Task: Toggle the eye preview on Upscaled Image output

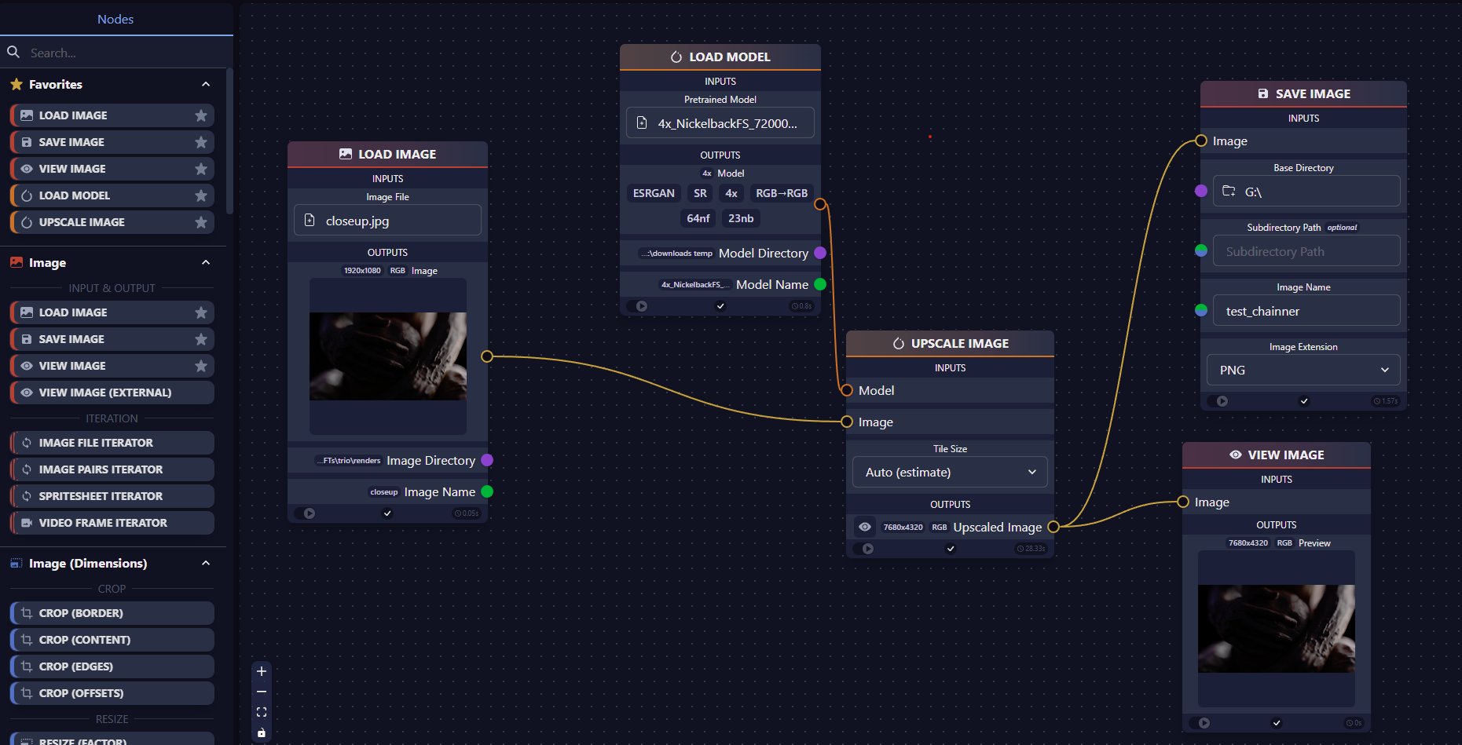Action: pos(866,527)
